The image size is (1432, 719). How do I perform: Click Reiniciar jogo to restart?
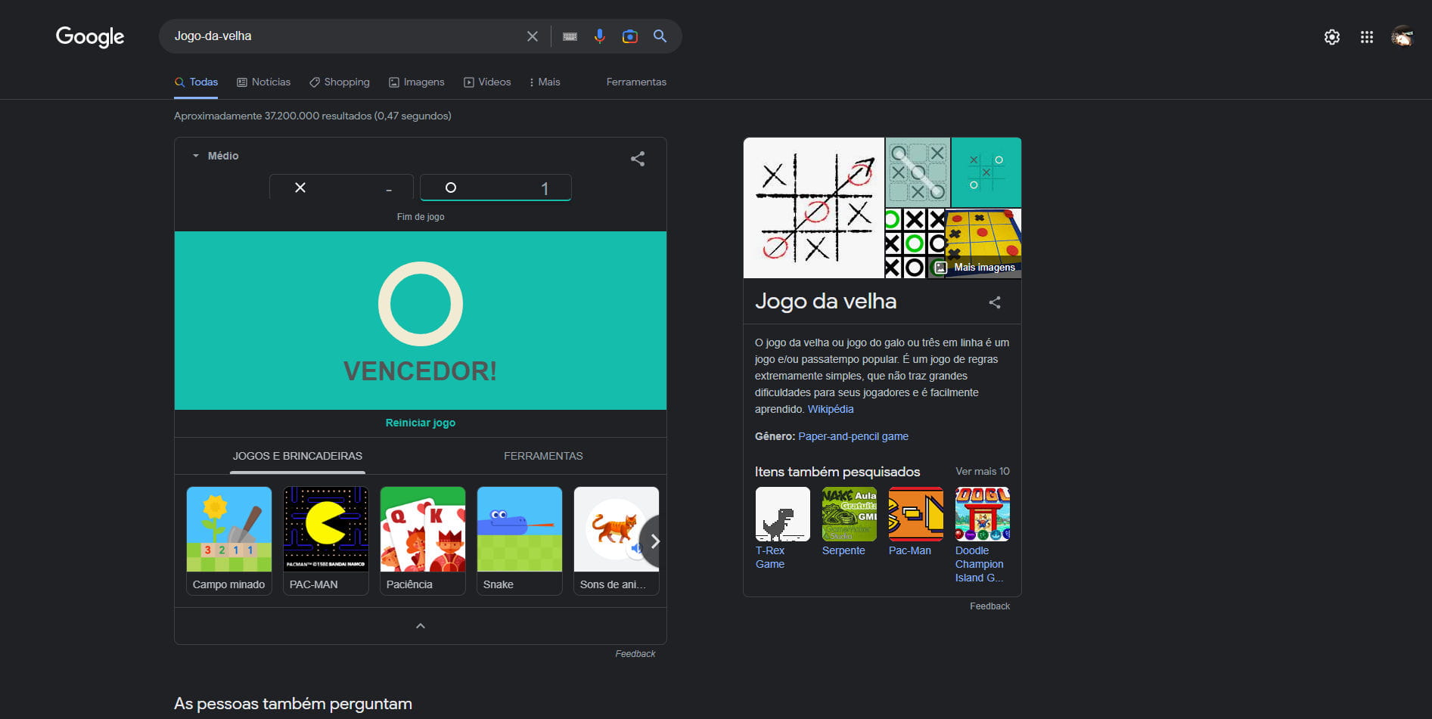click(x=421, y=423)
